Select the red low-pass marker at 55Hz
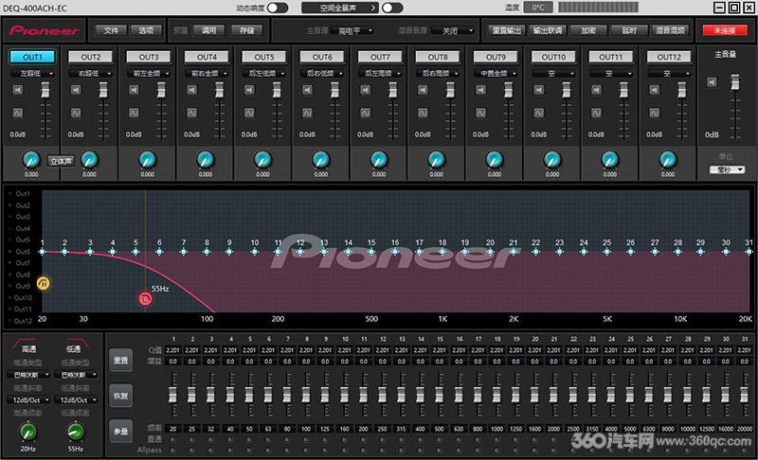This screenshot has width=758, height=460. click(x=145, y=299)
